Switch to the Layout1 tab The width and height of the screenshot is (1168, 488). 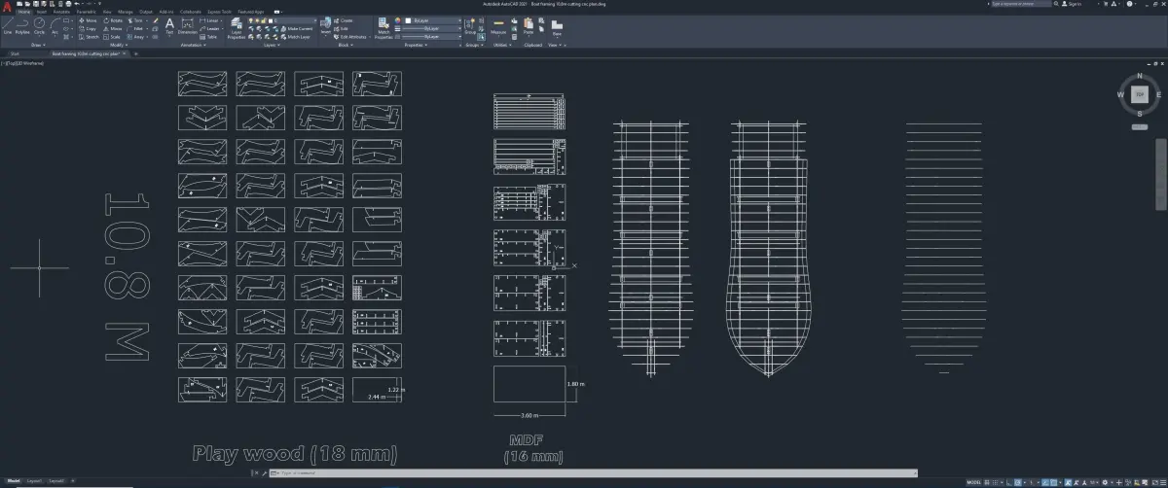(x=34, y=480)
